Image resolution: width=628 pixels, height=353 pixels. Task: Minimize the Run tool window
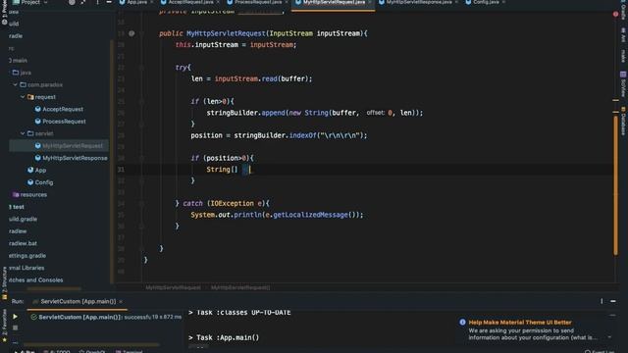click(x=613, y=301)
